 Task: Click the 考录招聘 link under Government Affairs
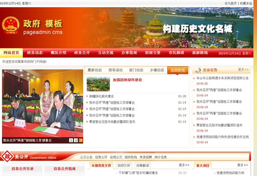[146, 157]
